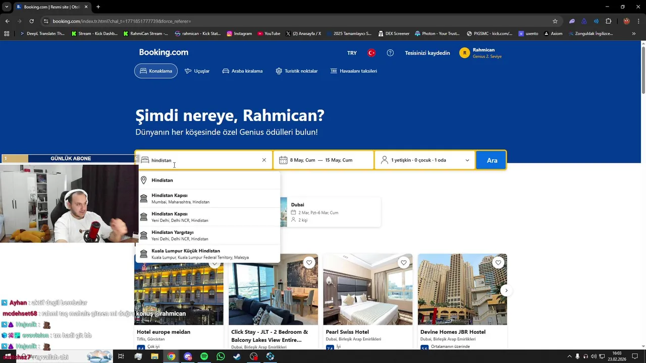The width and height of the screenshot is (646, 363).
Task: Open YouTube bookmark
Action: tap(268, 34)
